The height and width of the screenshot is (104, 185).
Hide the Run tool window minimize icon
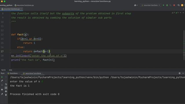click(183, 73)
